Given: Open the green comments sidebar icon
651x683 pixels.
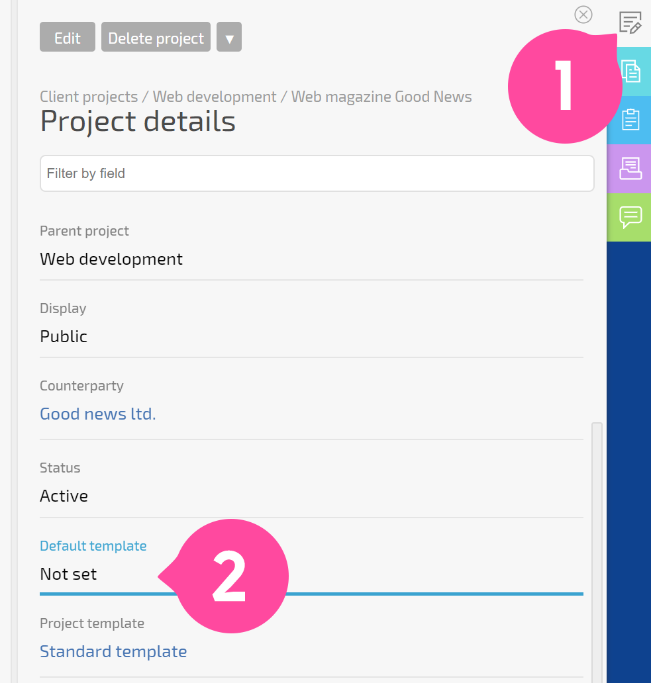Looking at the screenshot, I should point(630,217).
